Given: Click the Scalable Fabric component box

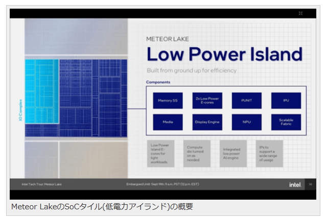Looking at the screenshot, I should [x=286, y=122].
